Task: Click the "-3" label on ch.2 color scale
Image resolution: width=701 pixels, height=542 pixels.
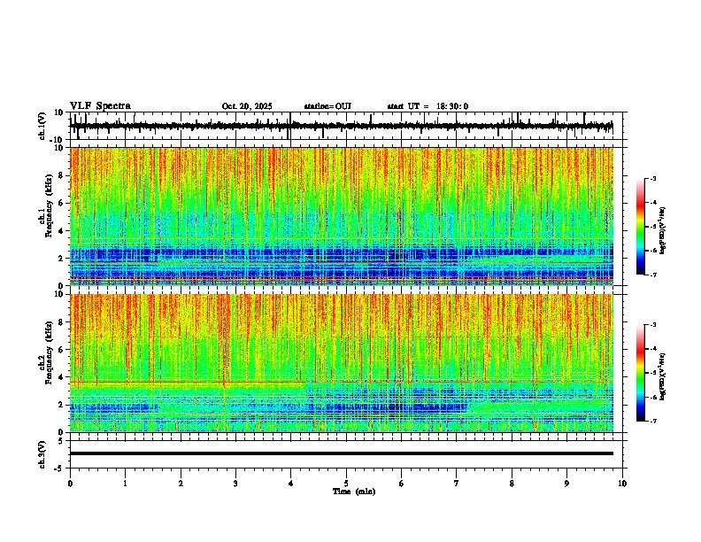Action: [x=653, y=325]
